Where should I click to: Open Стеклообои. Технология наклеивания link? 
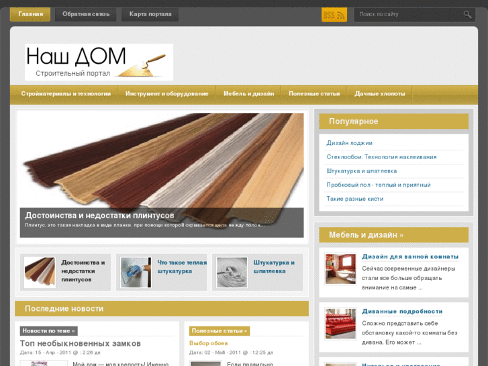[381, 157]
